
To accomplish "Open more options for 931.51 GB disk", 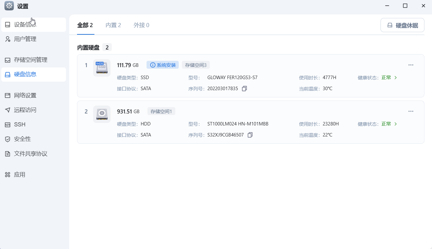I will [x=411, y=111].
